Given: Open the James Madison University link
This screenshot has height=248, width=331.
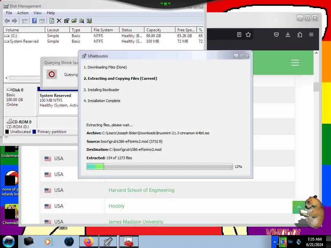Looking at the screenshot, I should [x=136, y=222].
